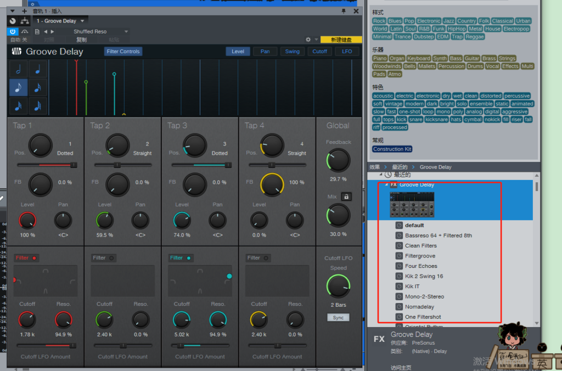This screenshot has height=371, width=562.
Task: Switch to the Swing tab
Action: (292, 51)
